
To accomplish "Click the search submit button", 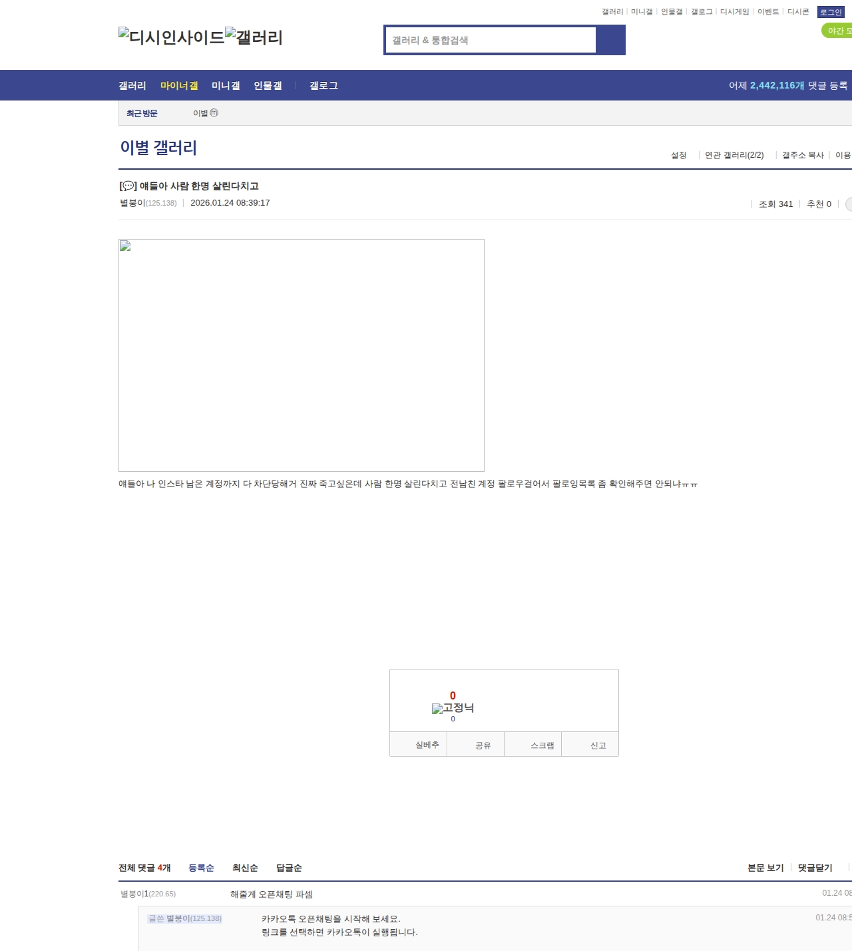I will point(610,40).
